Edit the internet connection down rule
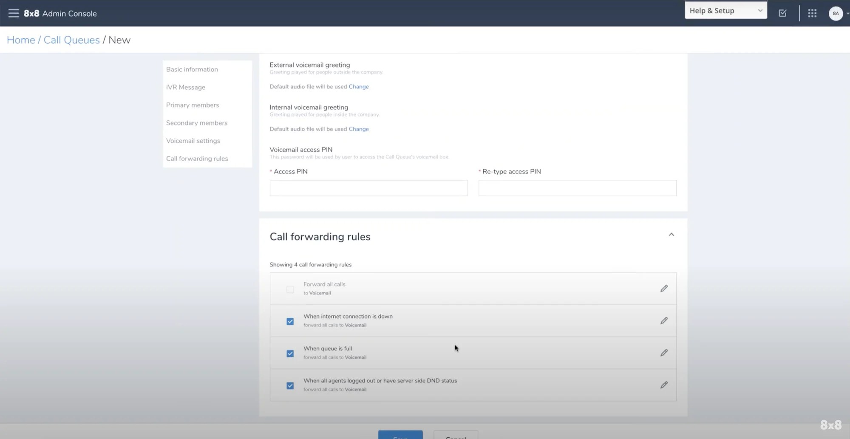This screenshot has height=439, width=850. [x=664, y=321]
